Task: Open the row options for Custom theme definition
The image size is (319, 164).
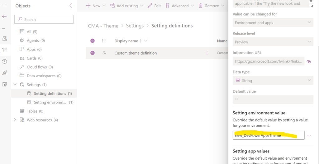Action: (207, 53)
